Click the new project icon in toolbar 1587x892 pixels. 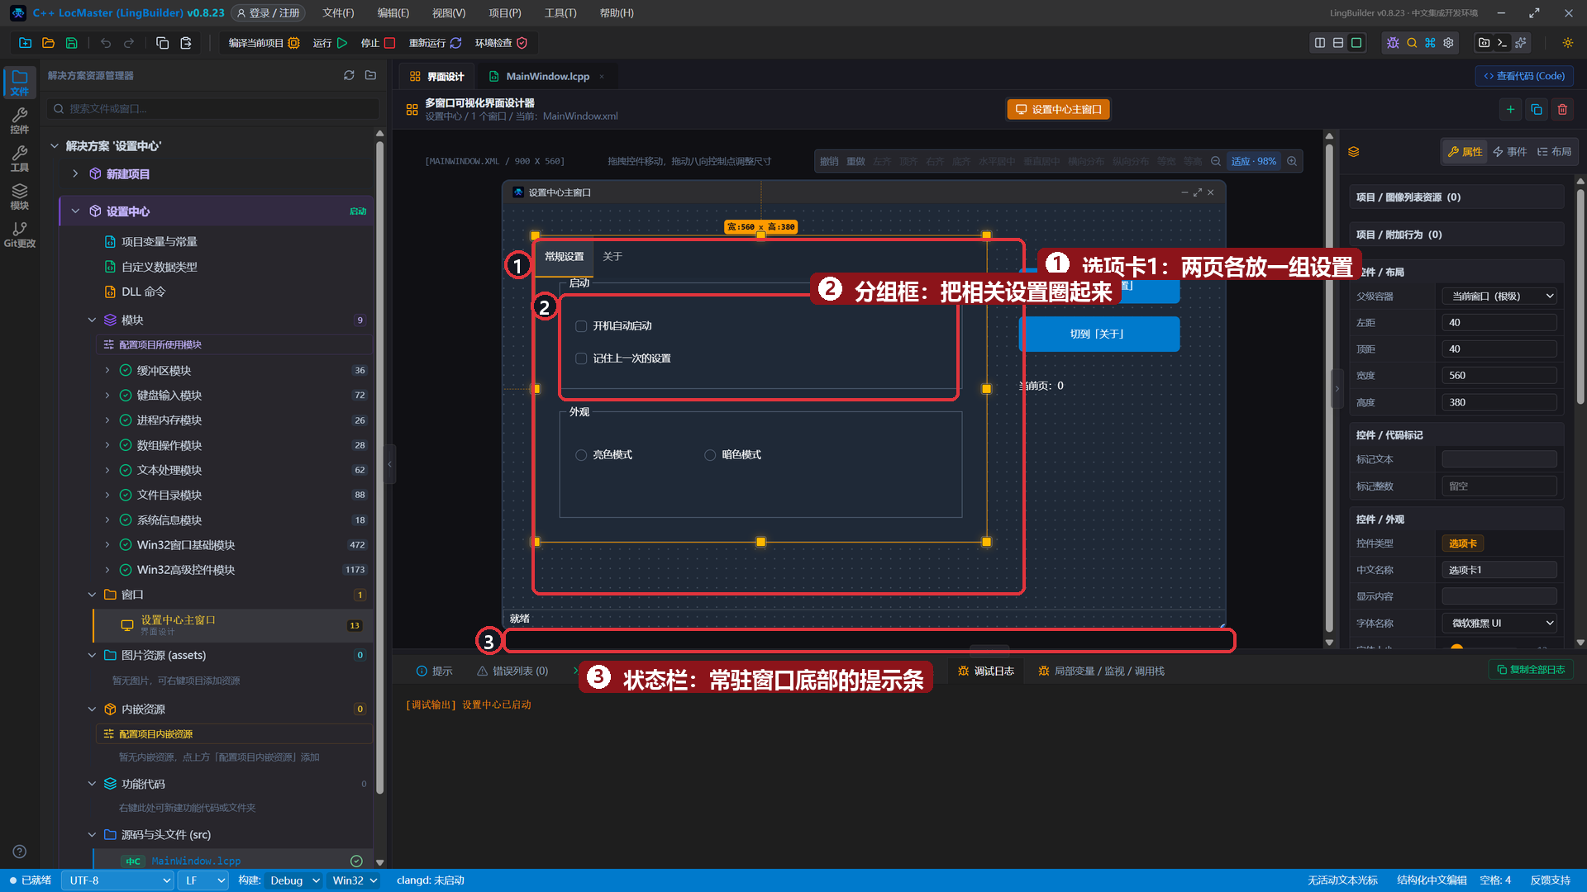(25, 43)
